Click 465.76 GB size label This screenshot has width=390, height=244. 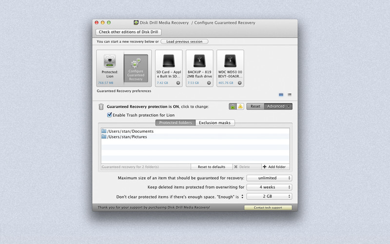[x=226, y=82]
